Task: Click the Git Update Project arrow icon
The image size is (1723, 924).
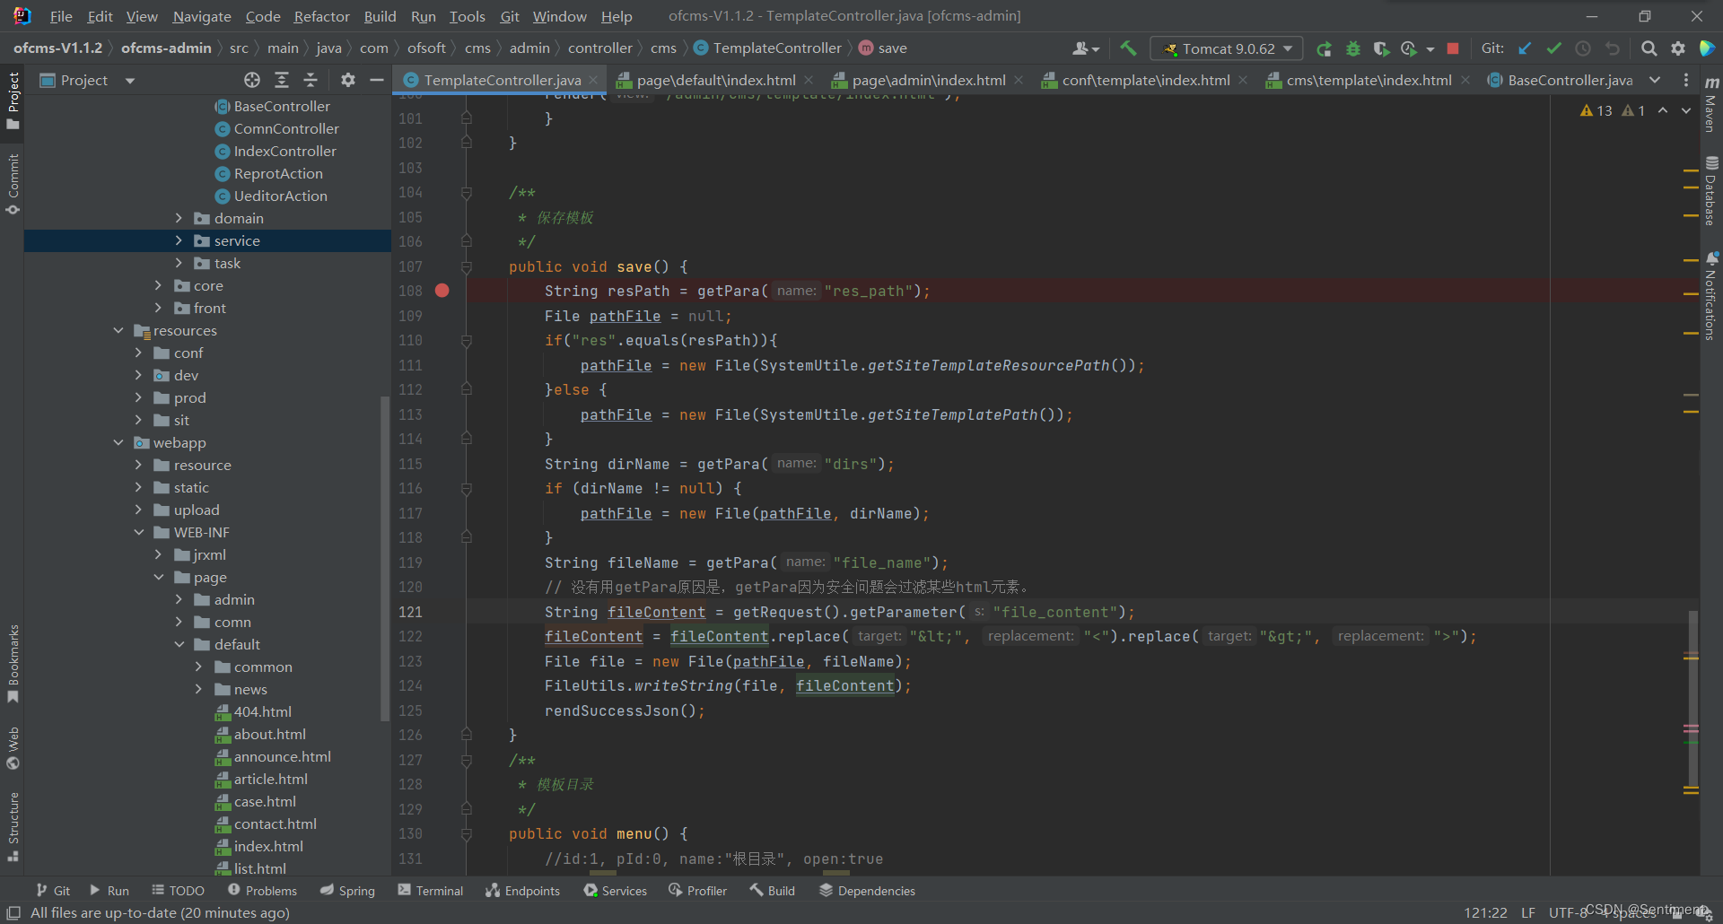Action: [1525, 48]
